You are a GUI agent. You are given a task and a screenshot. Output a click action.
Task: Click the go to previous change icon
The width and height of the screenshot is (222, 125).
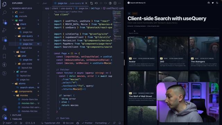coord(96,3)
